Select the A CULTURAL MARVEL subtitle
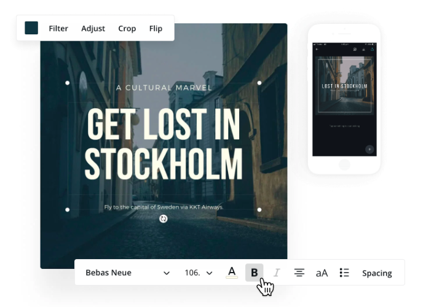The width and height of the screenshot is (442, 307). pos(164,88)
